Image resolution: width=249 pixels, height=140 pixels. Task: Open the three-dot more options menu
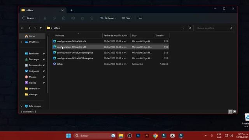pyautogui.click(x=140, y=18)
